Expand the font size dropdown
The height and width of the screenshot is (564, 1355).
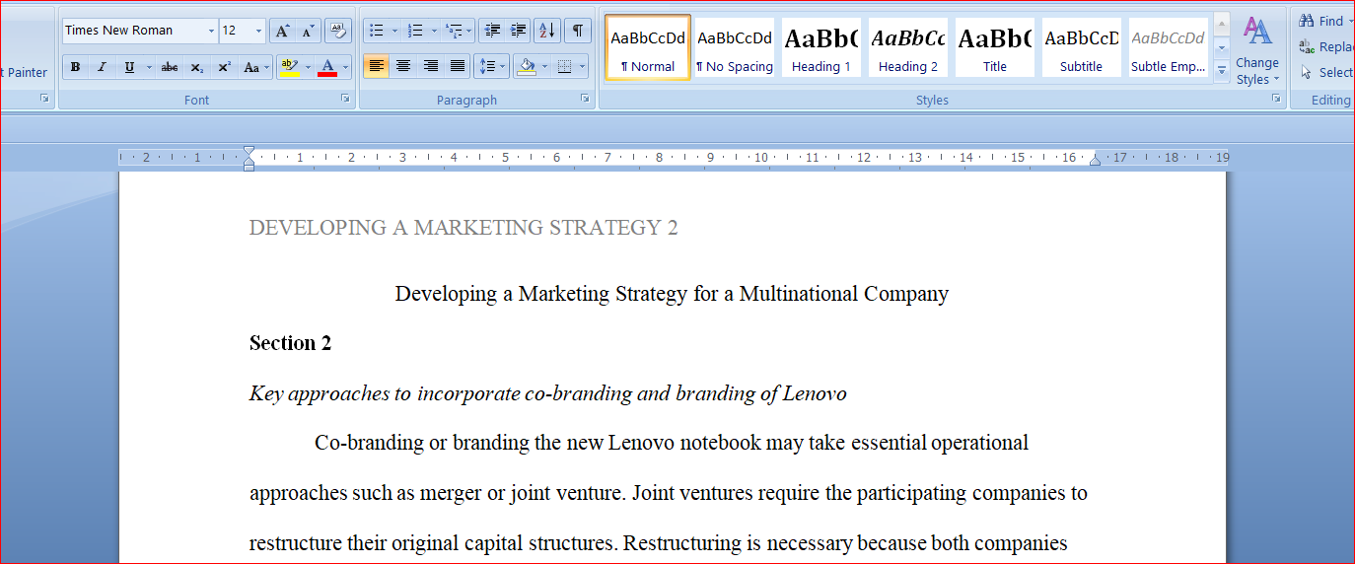259,31
